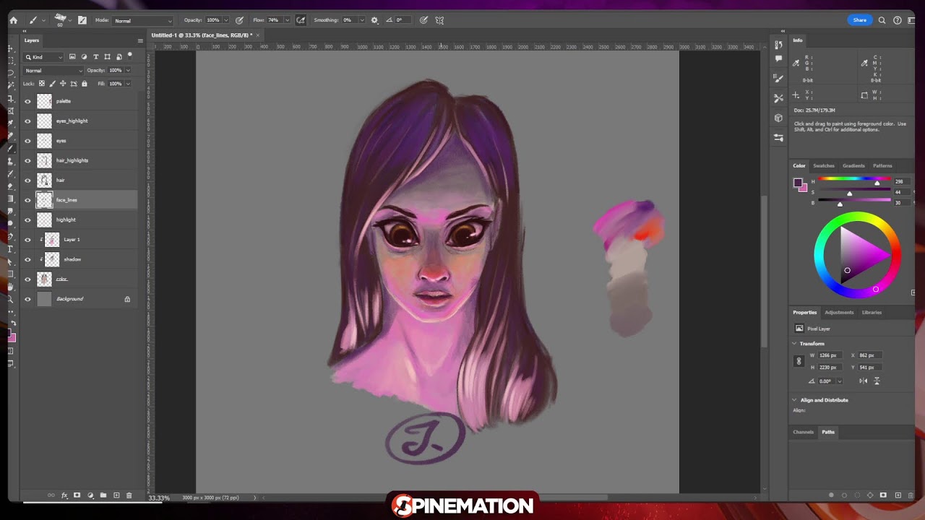Switch to the Adjustments tab

[x=839, y=312]
